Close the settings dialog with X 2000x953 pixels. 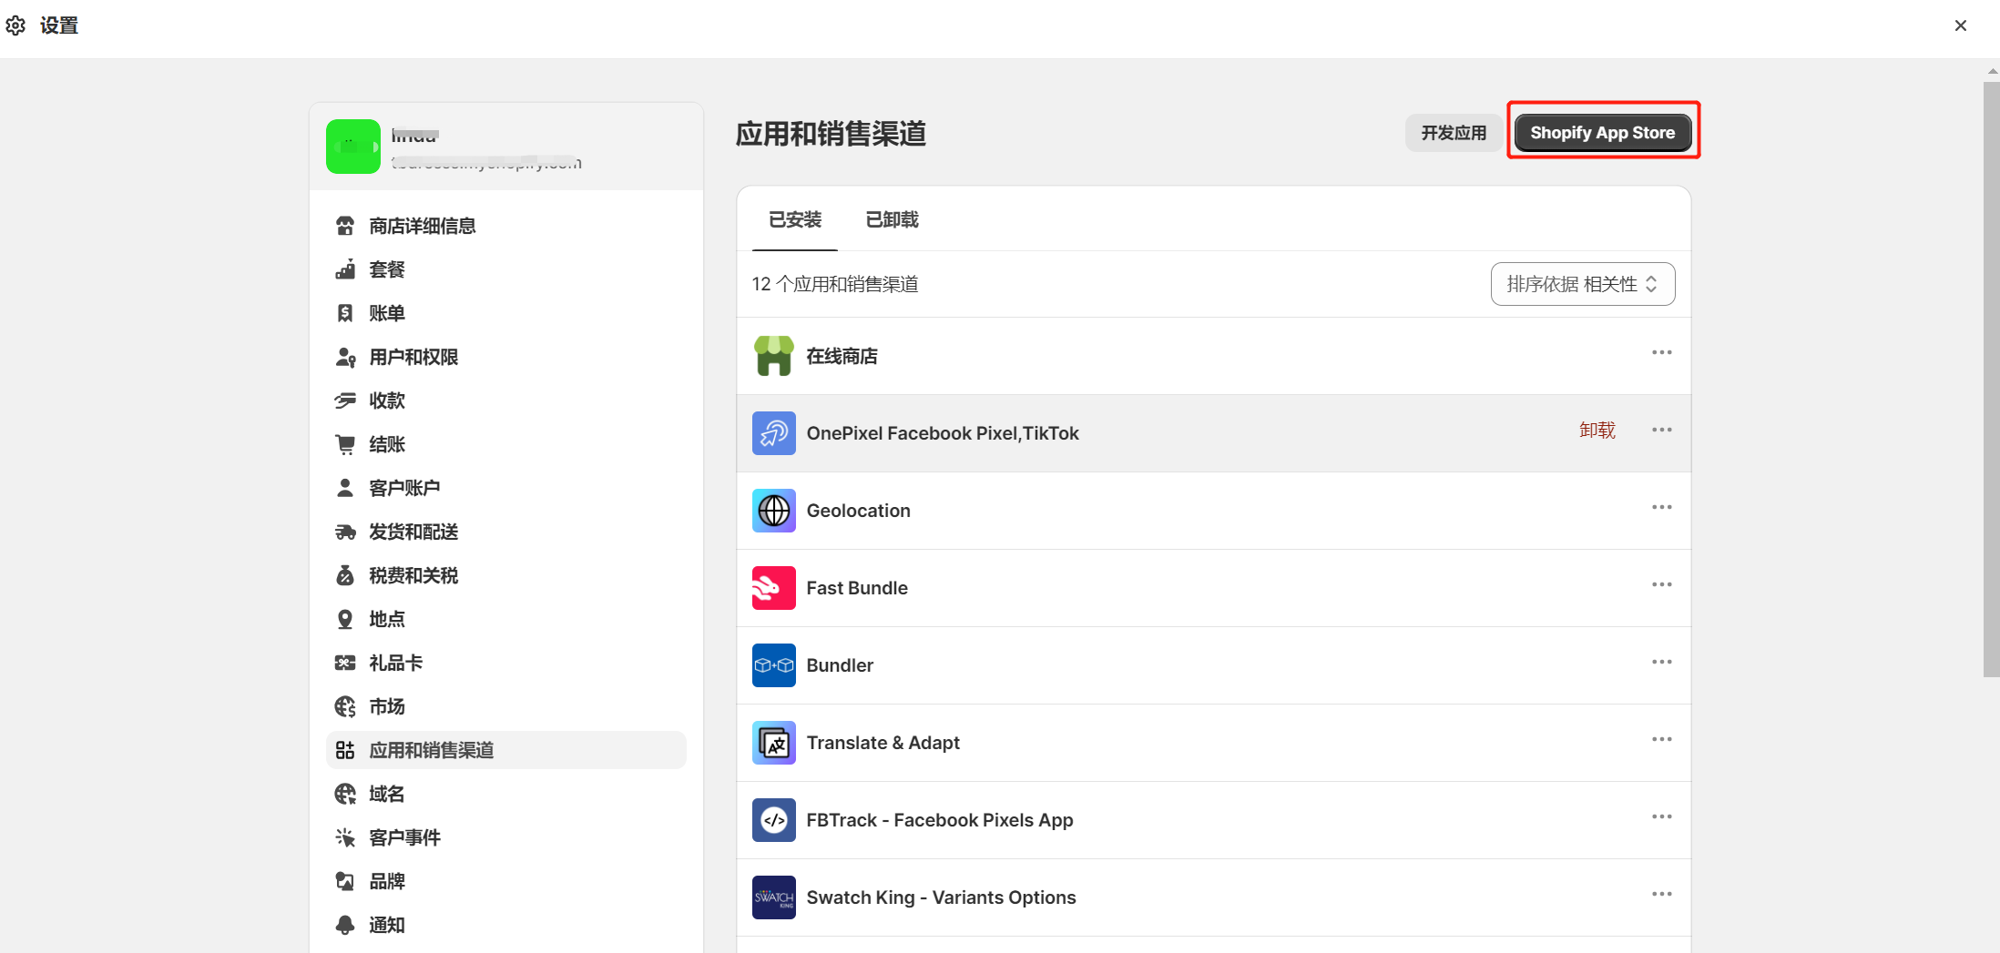pos(1961,25)
